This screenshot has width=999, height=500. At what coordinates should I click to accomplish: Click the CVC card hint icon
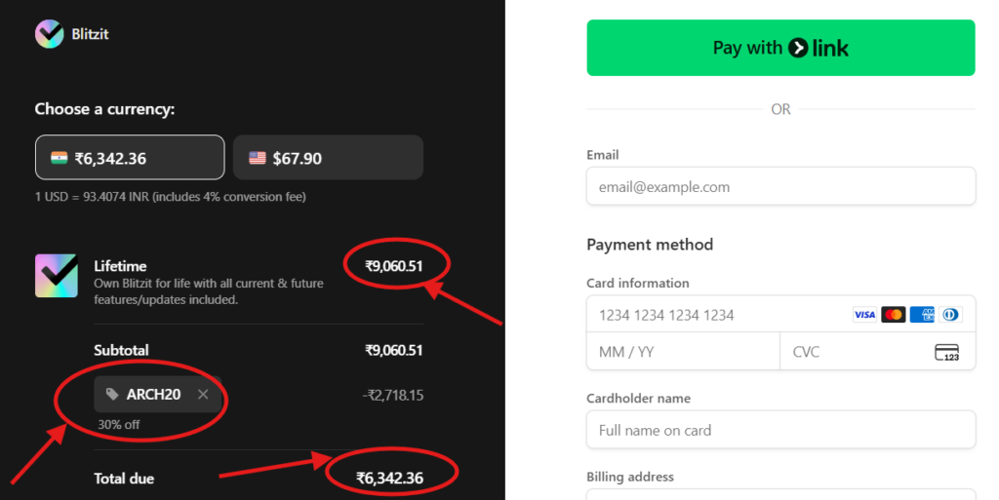pyautogui.click(x=946, y=352)
